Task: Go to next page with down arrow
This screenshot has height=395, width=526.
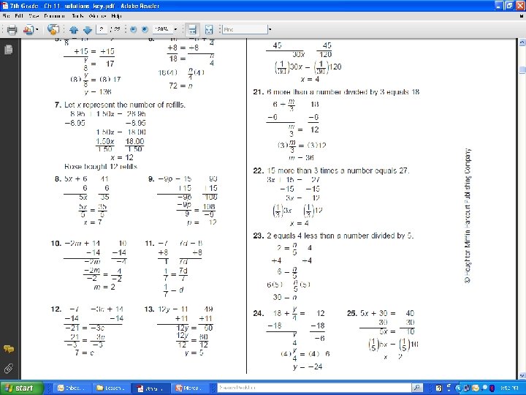Action: [x=88, y=30]
